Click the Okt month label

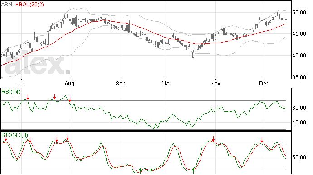[x=165, y=83]
